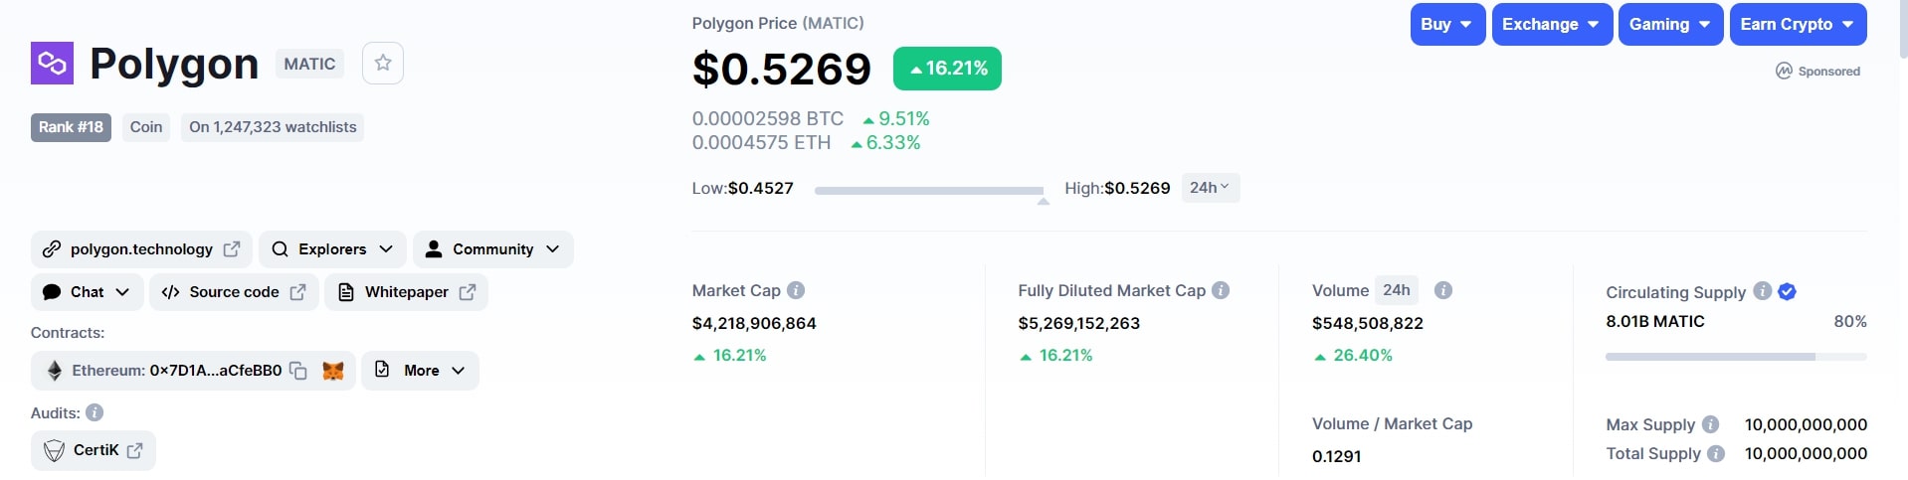
Task: Add token to MetaMask via fox icon
Action: point(333,371)
